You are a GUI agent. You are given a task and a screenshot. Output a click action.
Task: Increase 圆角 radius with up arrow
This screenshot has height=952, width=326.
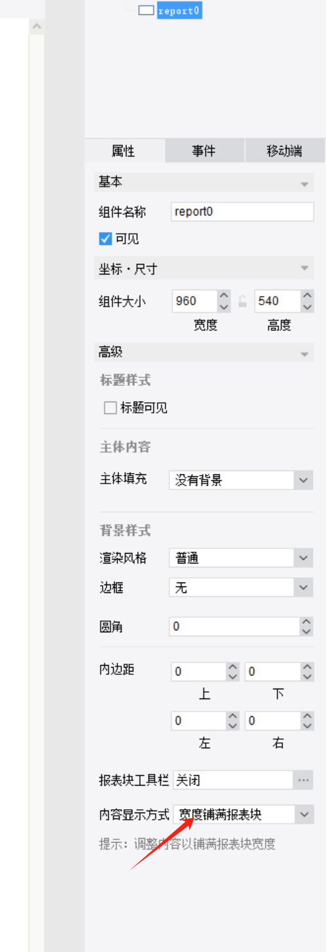307,622
